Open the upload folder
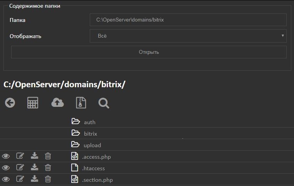The height and width of the screenshot is (186, 294). tap(92, 145)
